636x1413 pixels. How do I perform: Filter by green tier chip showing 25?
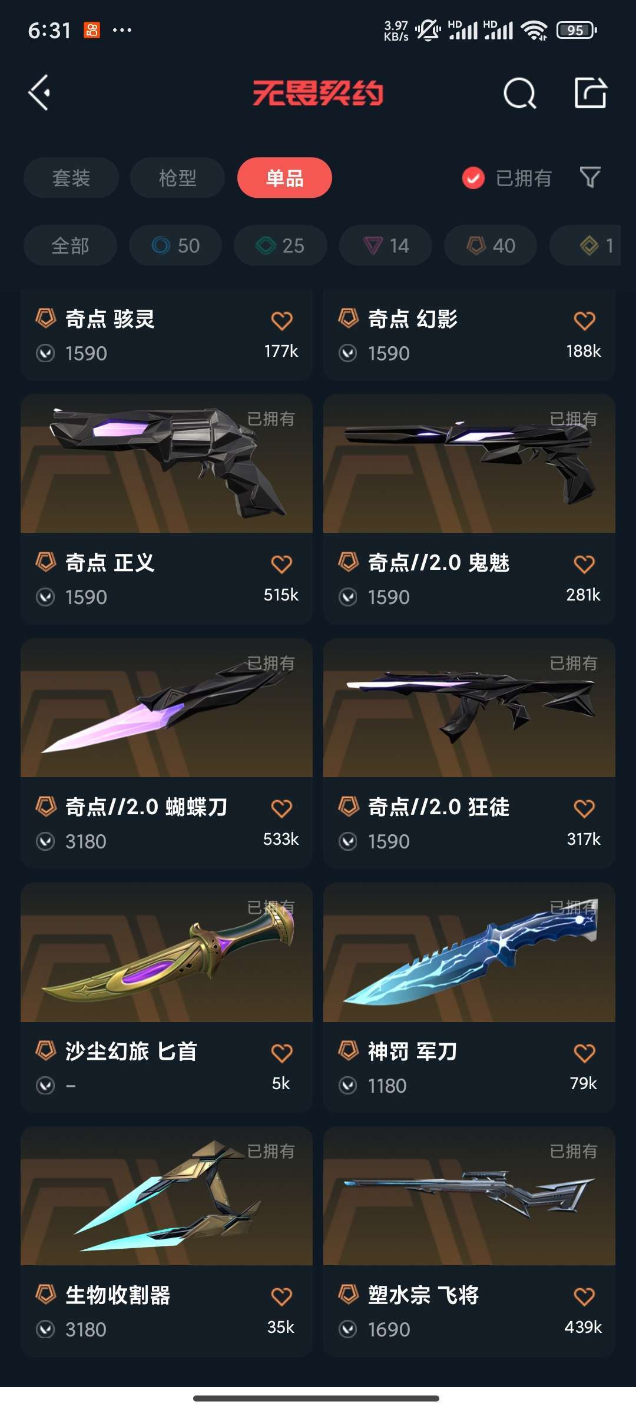280,246
